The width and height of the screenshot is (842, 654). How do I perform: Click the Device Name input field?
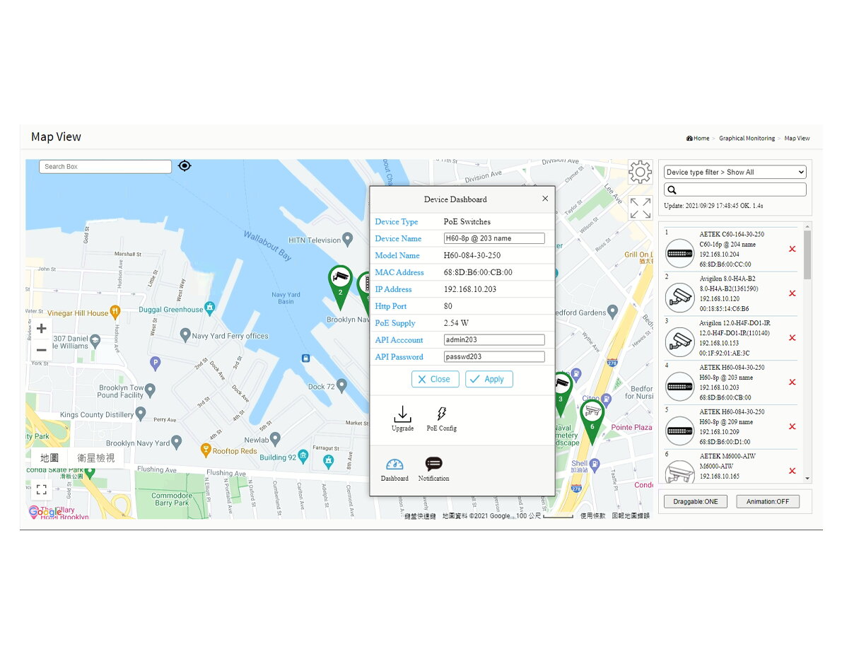(494, 238)
